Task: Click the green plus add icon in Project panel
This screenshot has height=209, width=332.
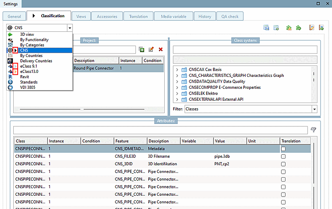Action: point(142,49)
